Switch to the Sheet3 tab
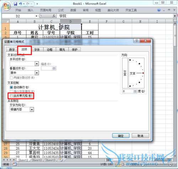 pos(50,160)
